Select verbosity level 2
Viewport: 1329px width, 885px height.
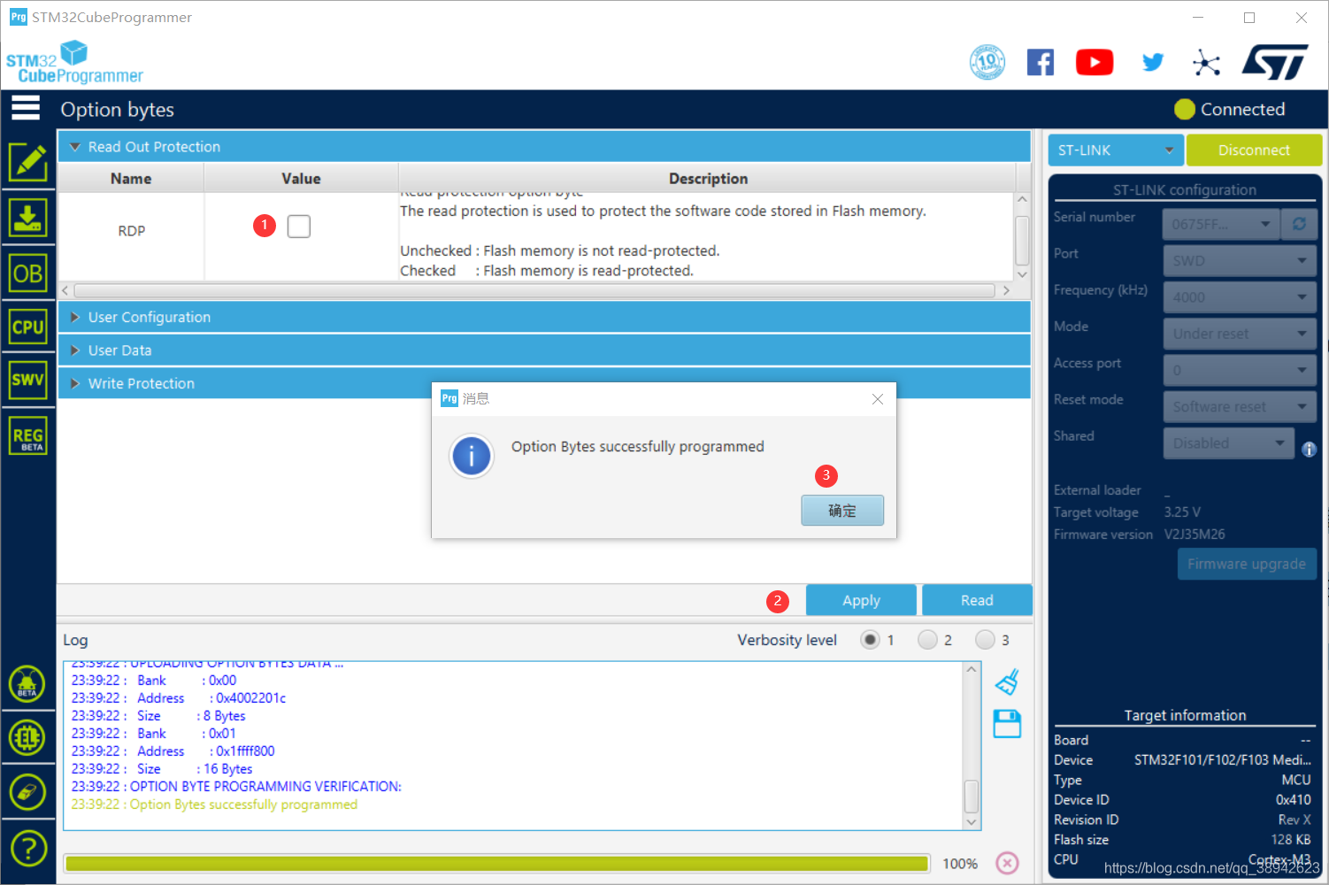coord(927,640)
